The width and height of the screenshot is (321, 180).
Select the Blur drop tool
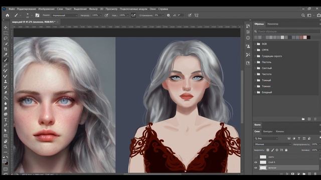[x=6, y=103]
